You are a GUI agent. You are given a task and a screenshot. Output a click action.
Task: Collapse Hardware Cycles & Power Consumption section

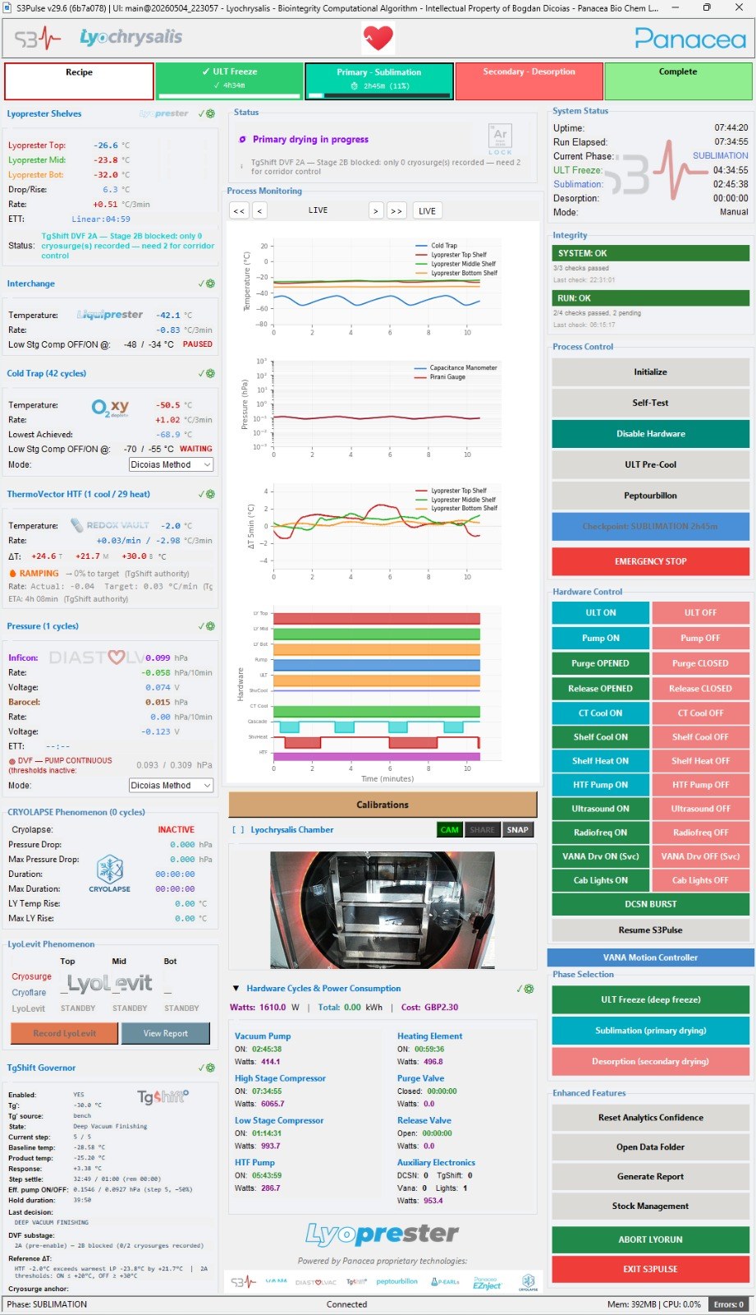pos(236,989)
